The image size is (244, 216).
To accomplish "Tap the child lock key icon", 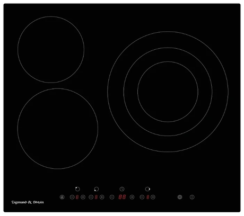I will point(62,197).
